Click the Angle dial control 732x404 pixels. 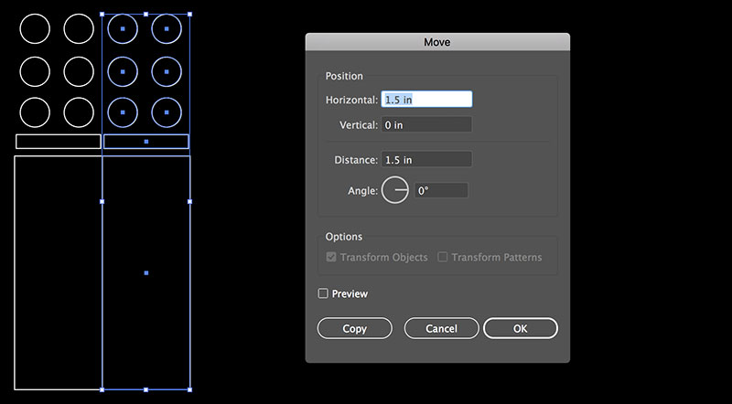[395, 191]
